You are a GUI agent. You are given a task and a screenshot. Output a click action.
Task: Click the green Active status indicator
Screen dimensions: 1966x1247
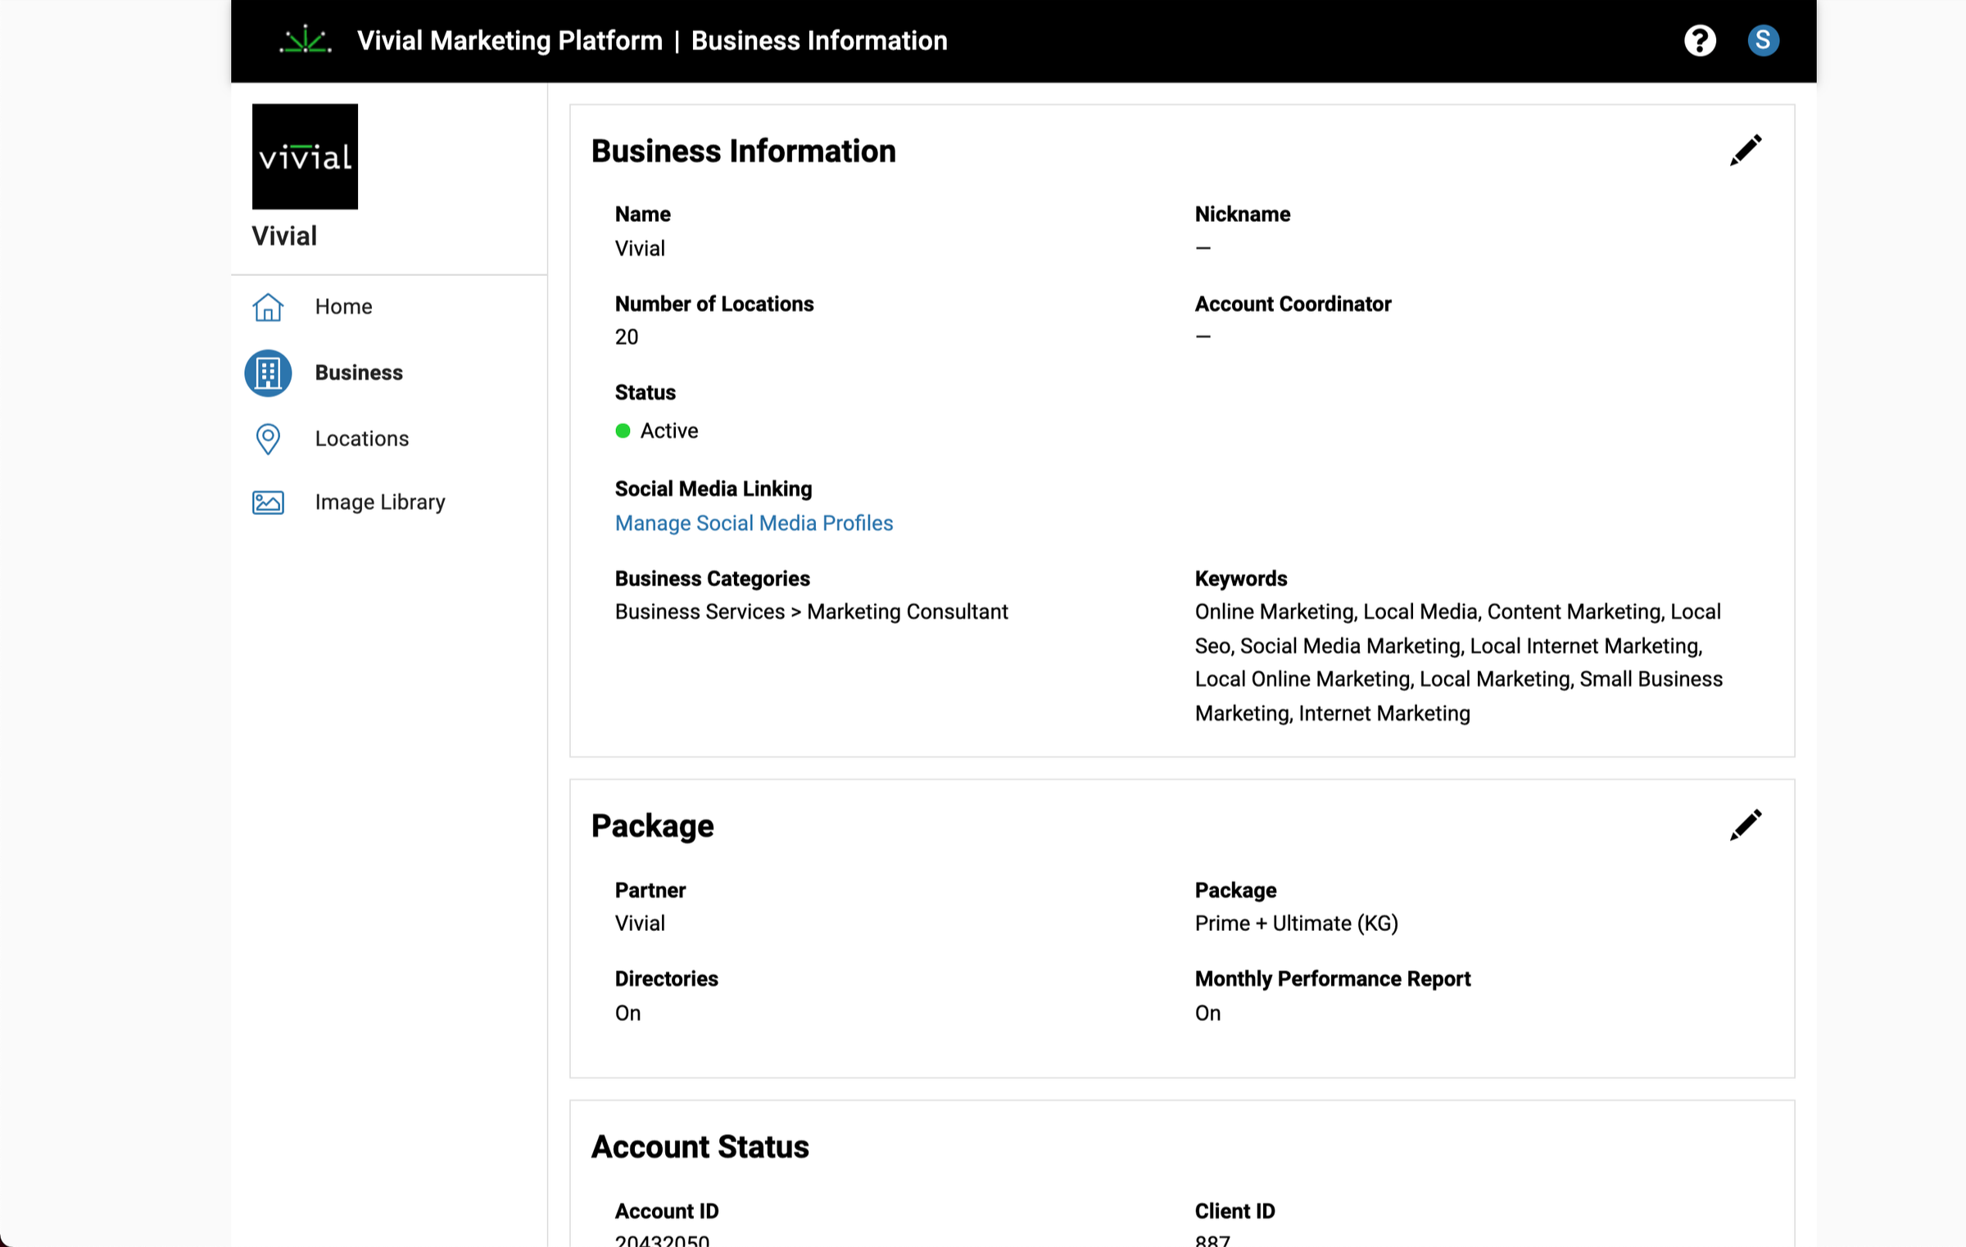(623, 431)
